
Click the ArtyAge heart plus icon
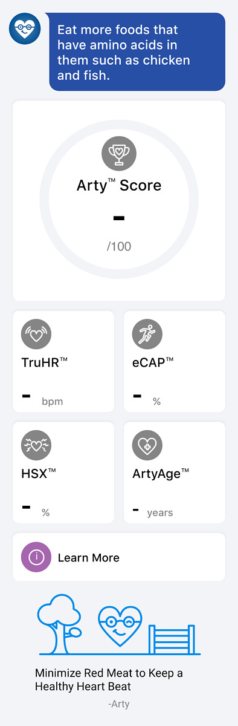click(147, 445)
